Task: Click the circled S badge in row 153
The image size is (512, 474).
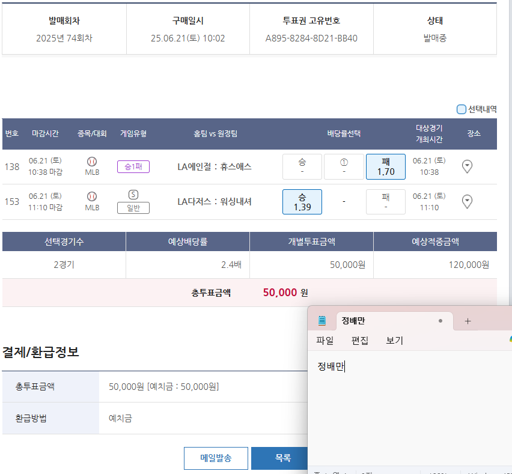Action: click(133, 194)
